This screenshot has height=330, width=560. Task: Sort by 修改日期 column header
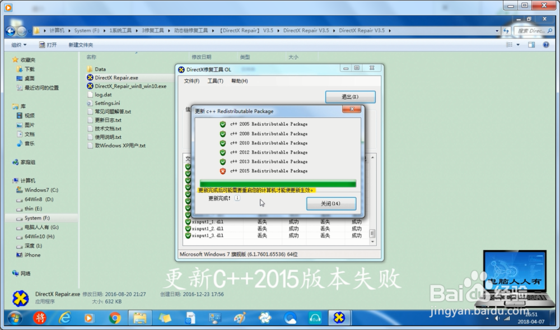pos(202,57)
